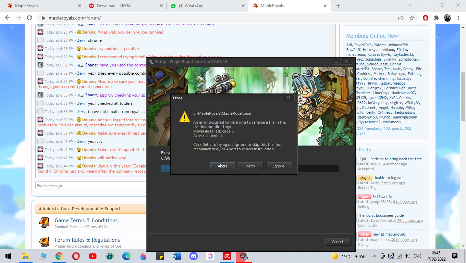Screen dimensions: 466x263
Task: Open the tab search dropdown arrow
Action: (412, 5)
